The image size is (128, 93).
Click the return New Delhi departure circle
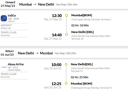coord(66,64)
